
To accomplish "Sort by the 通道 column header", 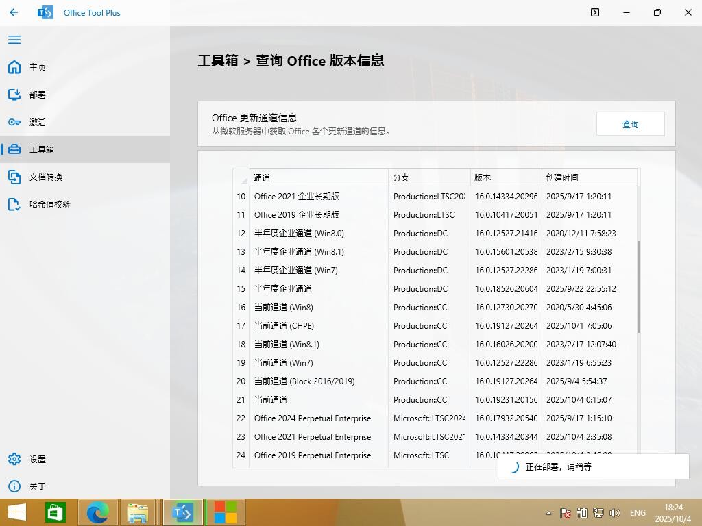I will [318, 177].
